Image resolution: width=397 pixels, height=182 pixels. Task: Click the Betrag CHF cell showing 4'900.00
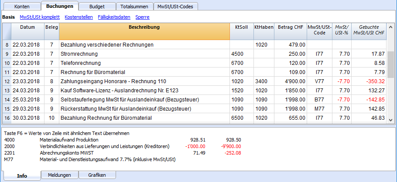point(291,81)
